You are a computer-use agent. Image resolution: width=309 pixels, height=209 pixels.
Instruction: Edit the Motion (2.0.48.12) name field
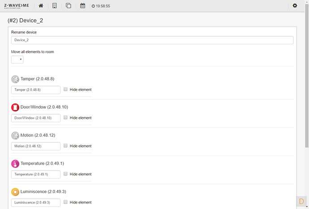36,146
